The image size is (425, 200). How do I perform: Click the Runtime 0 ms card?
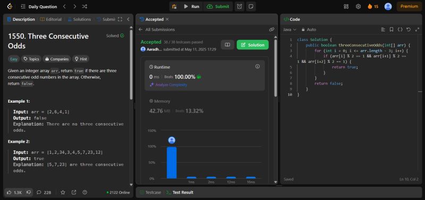(205, 76)
